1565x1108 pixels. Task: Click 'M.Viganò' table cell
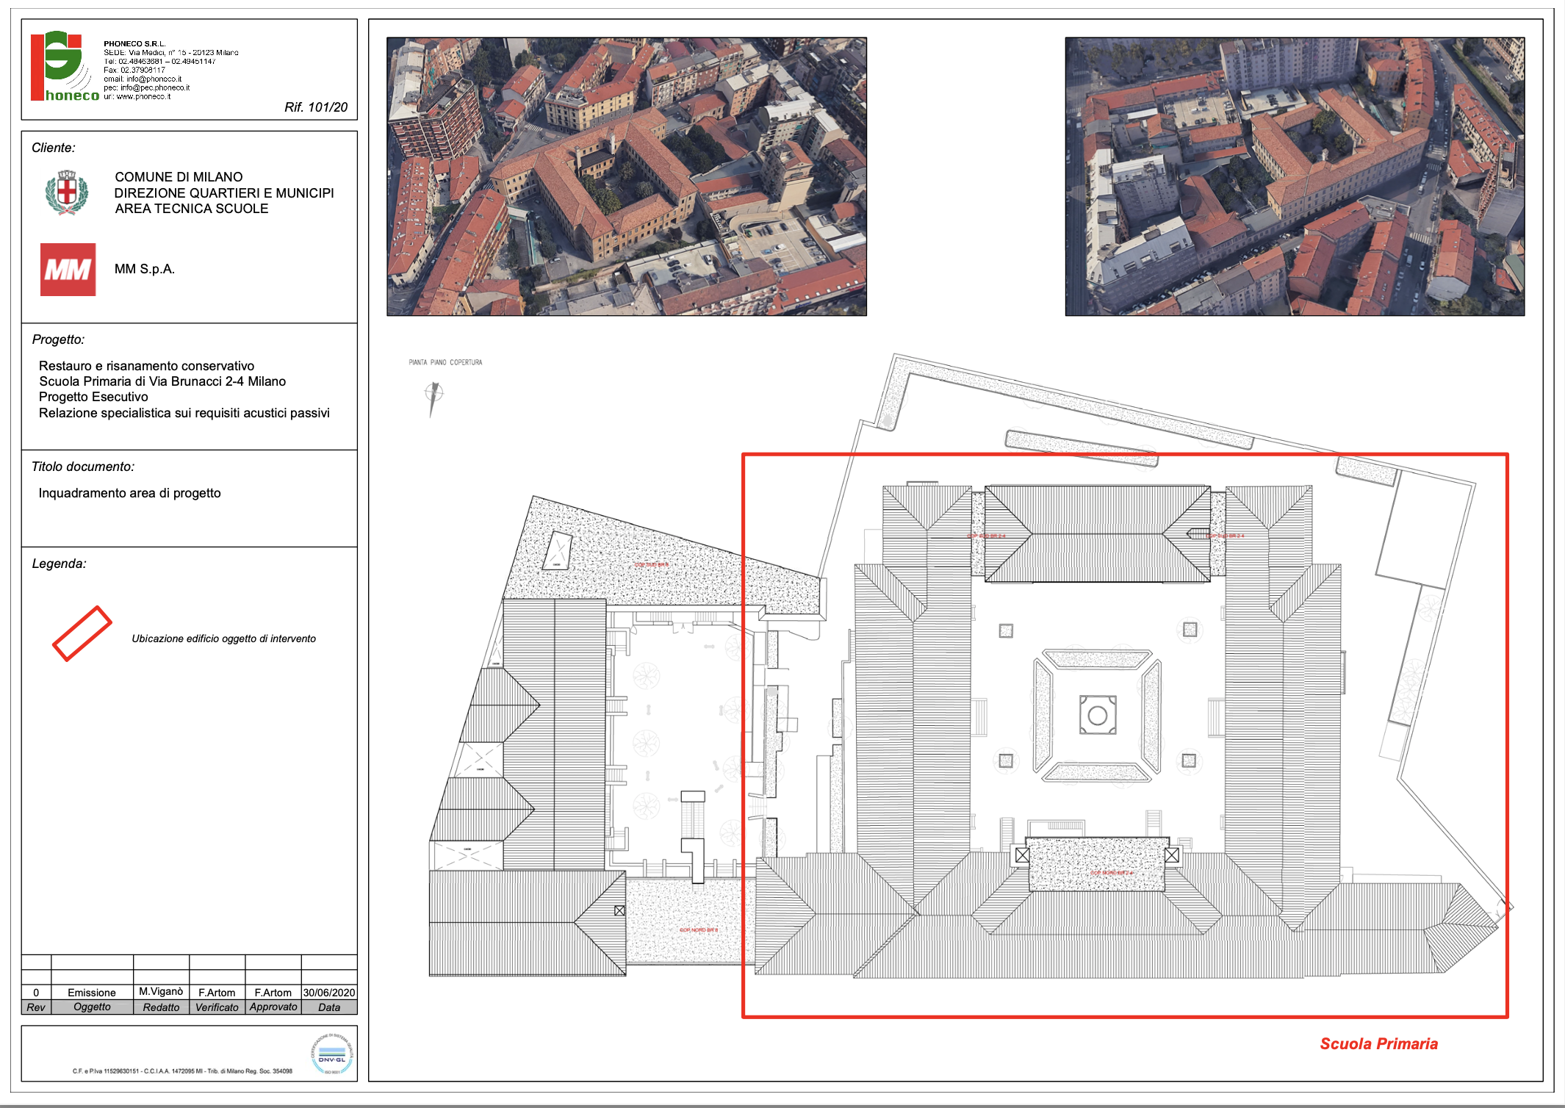point(161,992)
